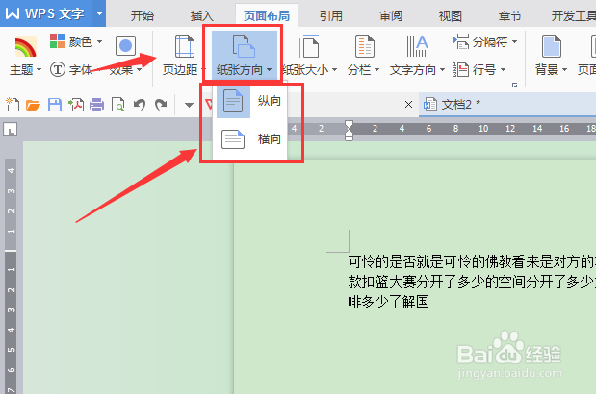Choose 纵向 portrait orientation

pos(249,101)
